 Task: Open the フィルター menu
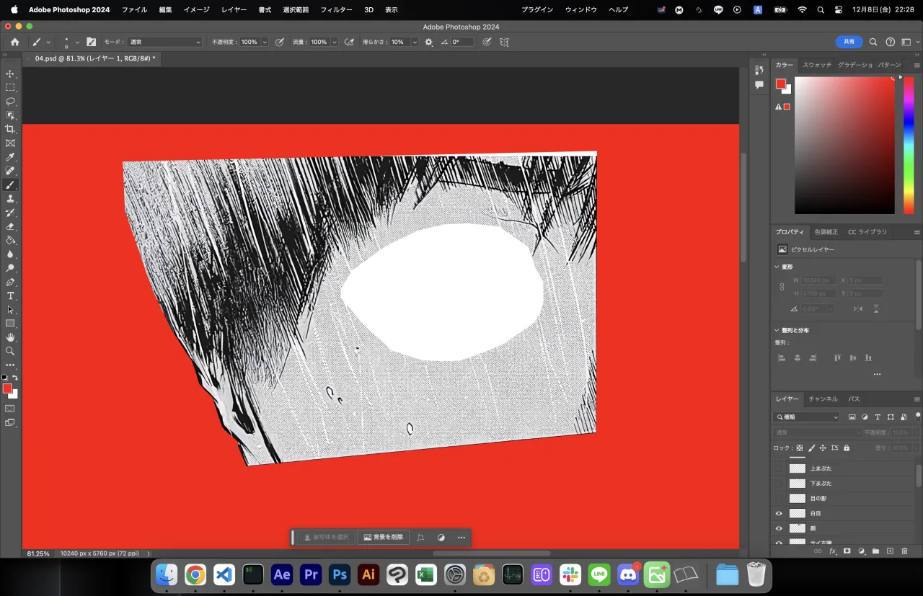[x=336, y=10]
